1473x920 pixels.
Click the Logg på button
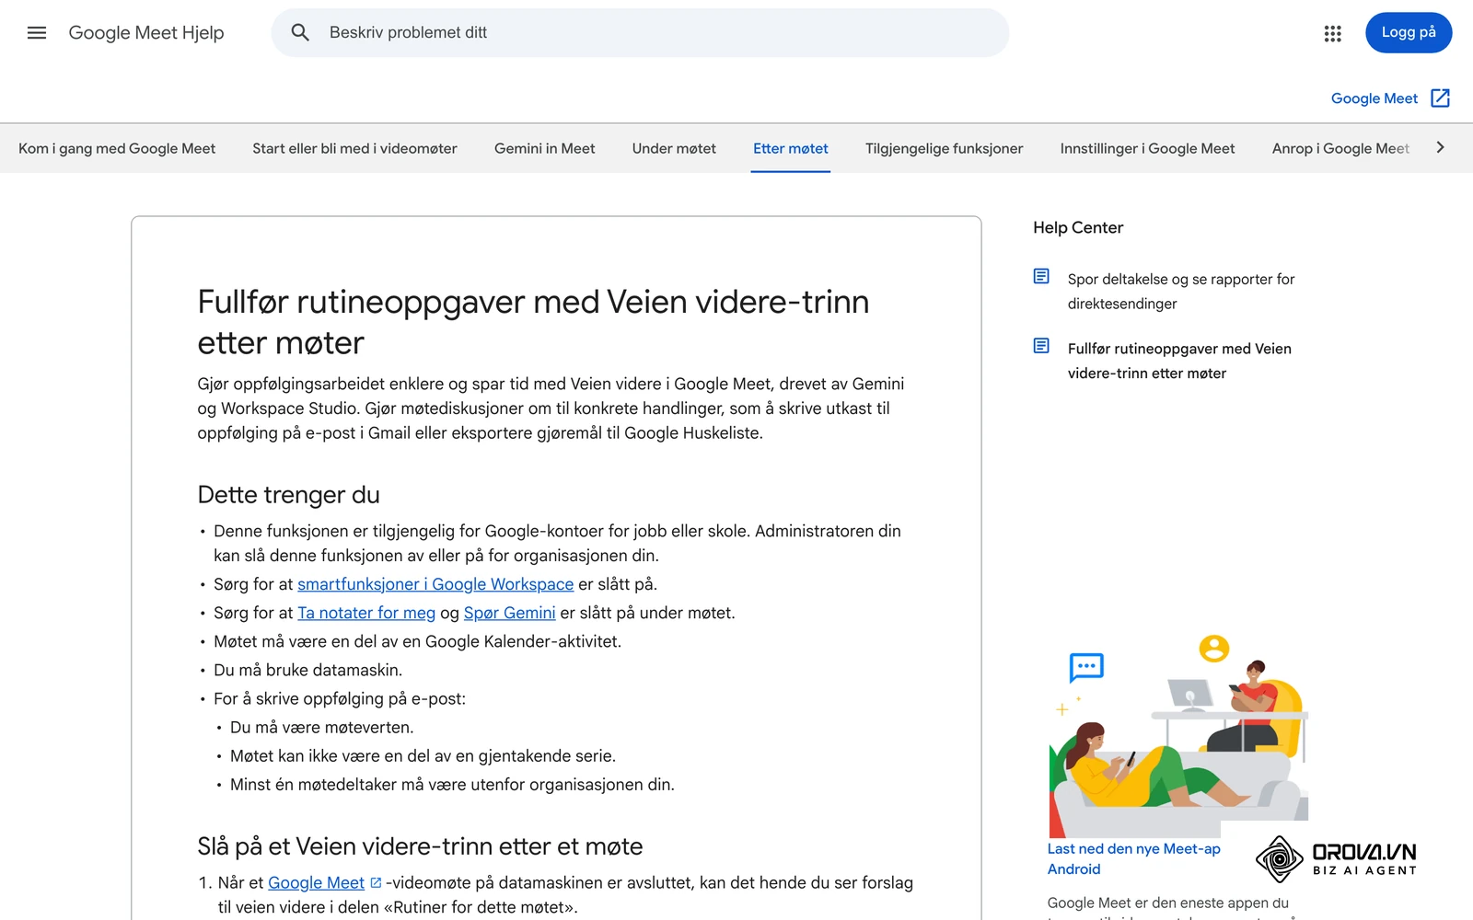[x=1408, y=33]
